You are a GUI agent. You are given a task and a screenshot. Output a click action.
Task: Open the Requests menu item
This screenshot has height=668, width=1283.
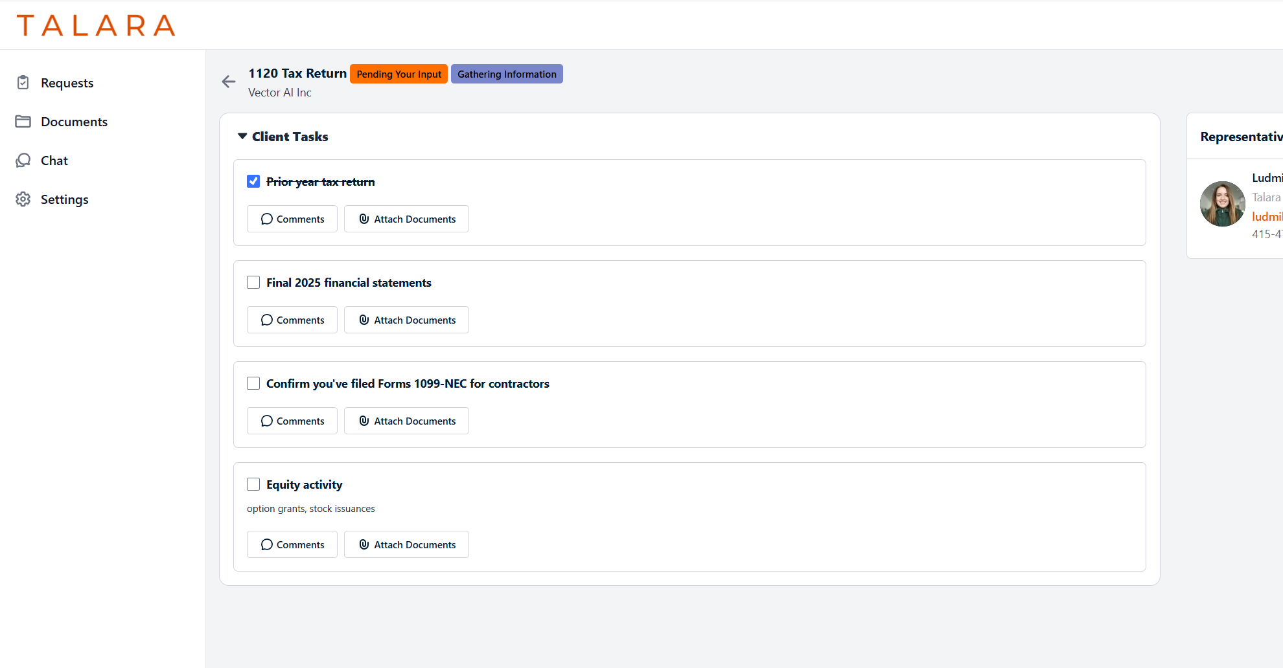pyautogui.click(x=67, y=83)
